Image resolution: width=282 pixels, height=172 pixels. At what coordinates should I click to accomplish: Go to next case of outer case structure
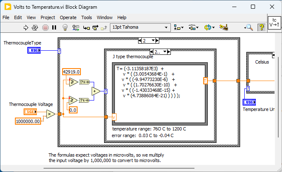pos(157,41)
